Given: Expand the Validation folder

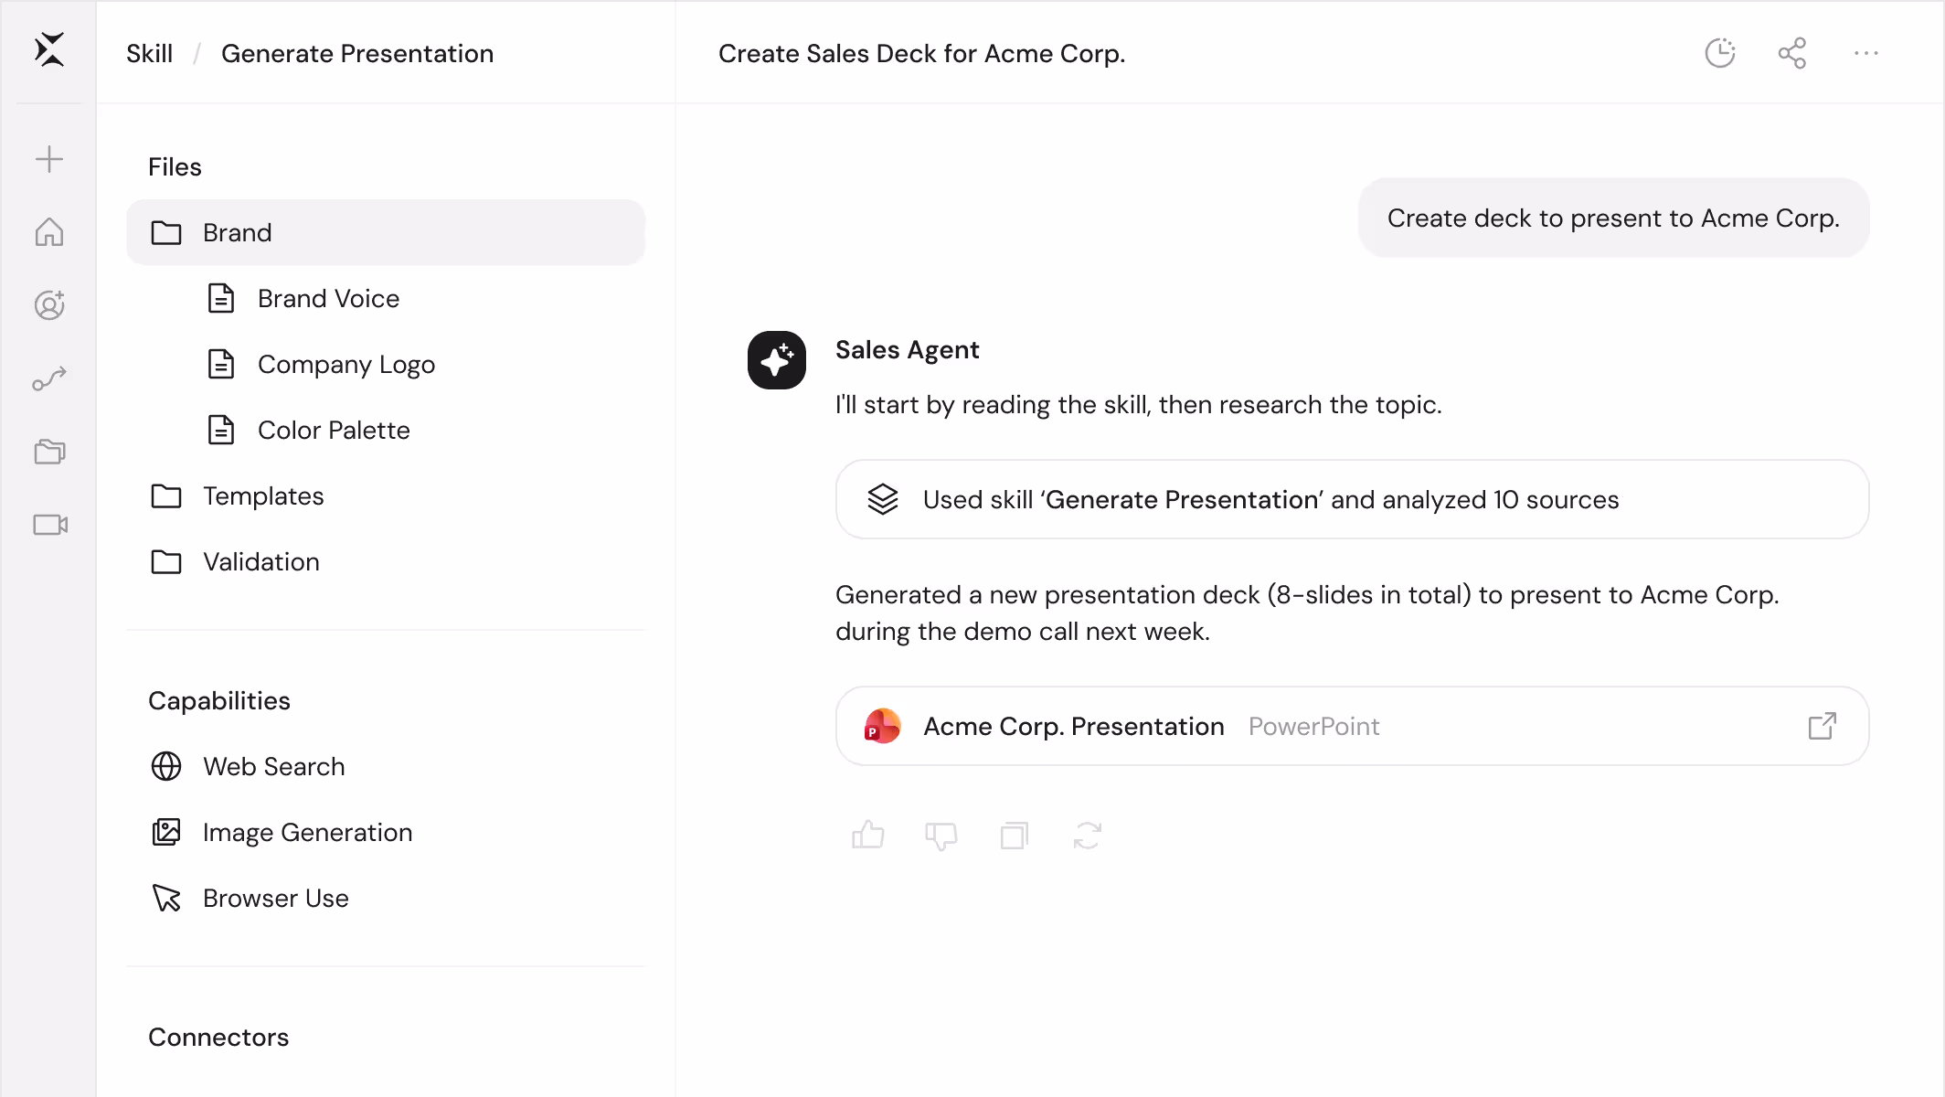Looking at the screenshot, I should [x=386, y=561].
